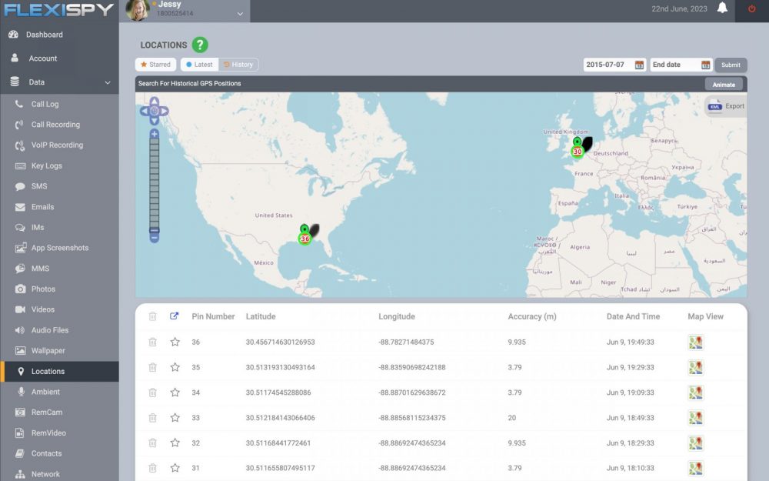Image resolution: width=769 pixels, height=481 pixels.
Task: Sort by the Accuracy (m) column header
Action: 532,316
